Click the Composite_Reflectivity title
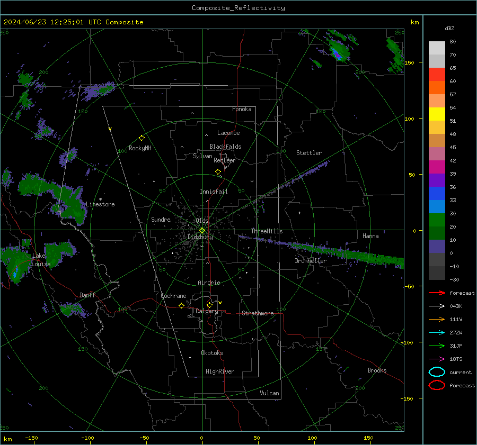 click(x=238, y=8)
